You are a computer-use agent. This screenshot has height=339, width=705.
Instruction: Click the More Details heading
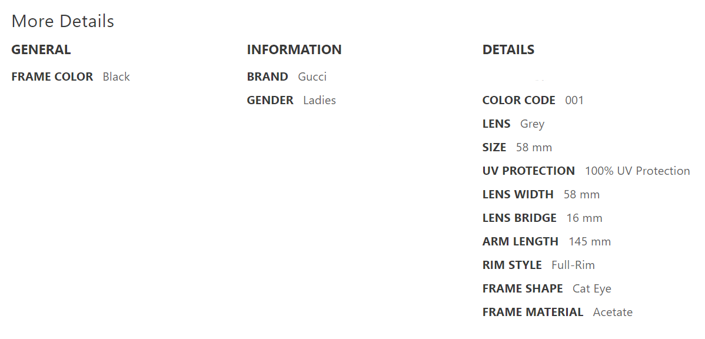62,21
